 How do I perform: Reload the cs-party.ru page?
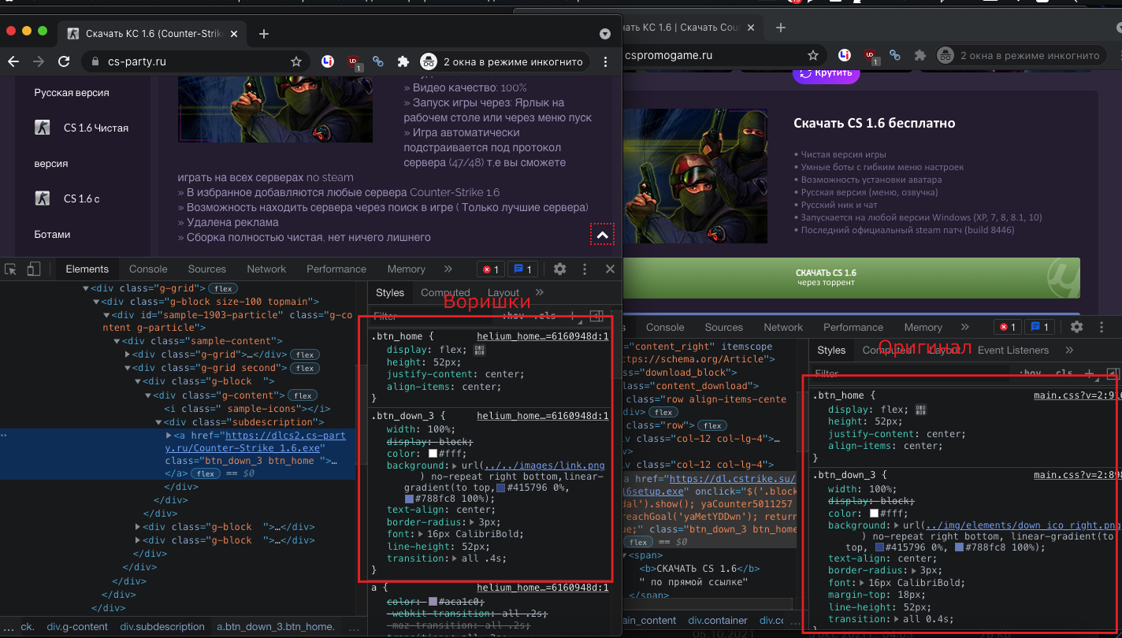coord(64,61)
